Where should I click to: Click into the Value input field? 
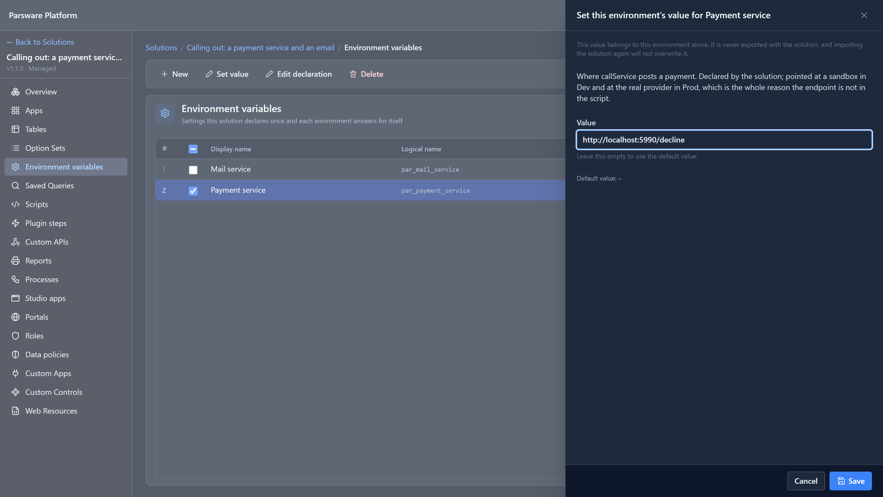click(x=724, y=140)
